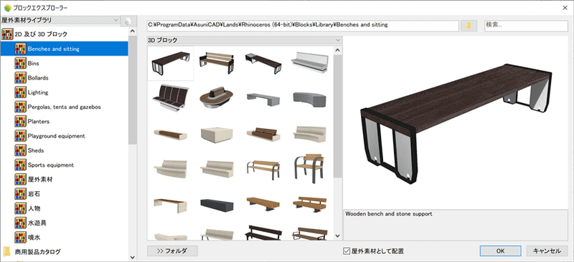Click the browse folder icon beside path
This screenshot has height=262, width=574.
(x=469, y=26)
